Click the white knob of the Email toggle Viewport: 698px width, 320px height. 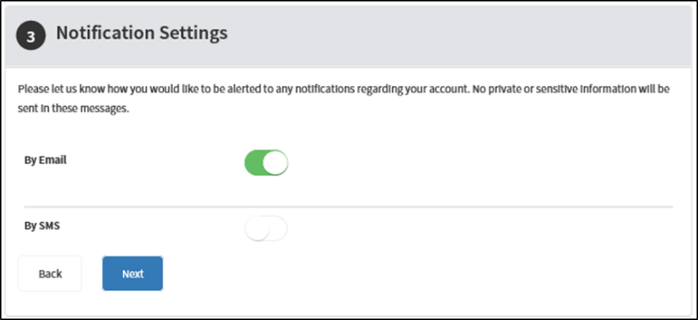[x=274, y=163]
